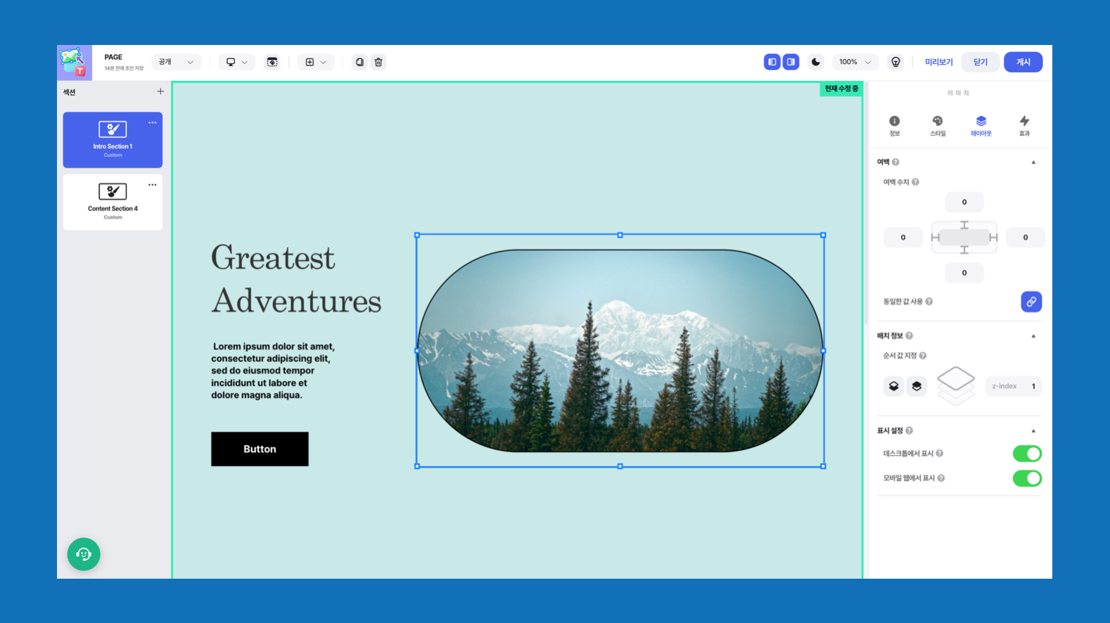Switch to the 효과 tab
1110x623 pixels.
point(1024,126)
